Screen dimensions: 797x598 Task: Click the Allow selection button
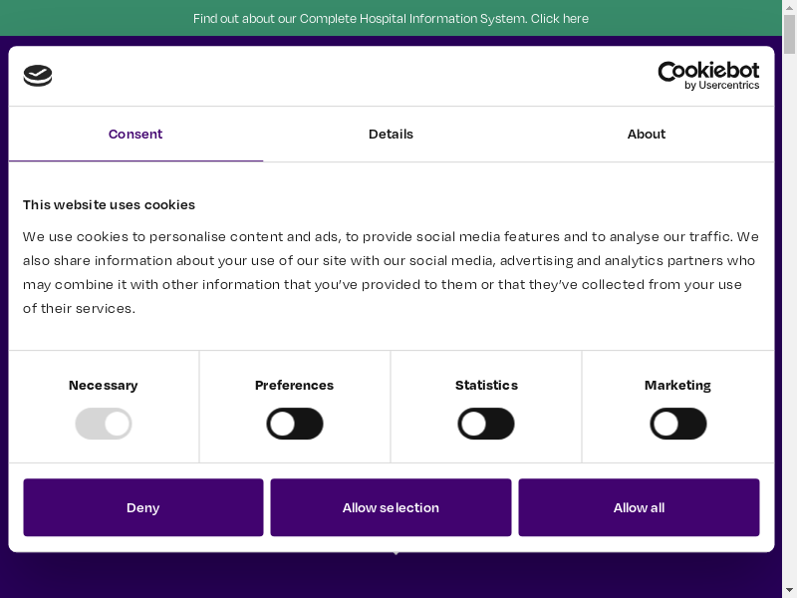[391, 507]
